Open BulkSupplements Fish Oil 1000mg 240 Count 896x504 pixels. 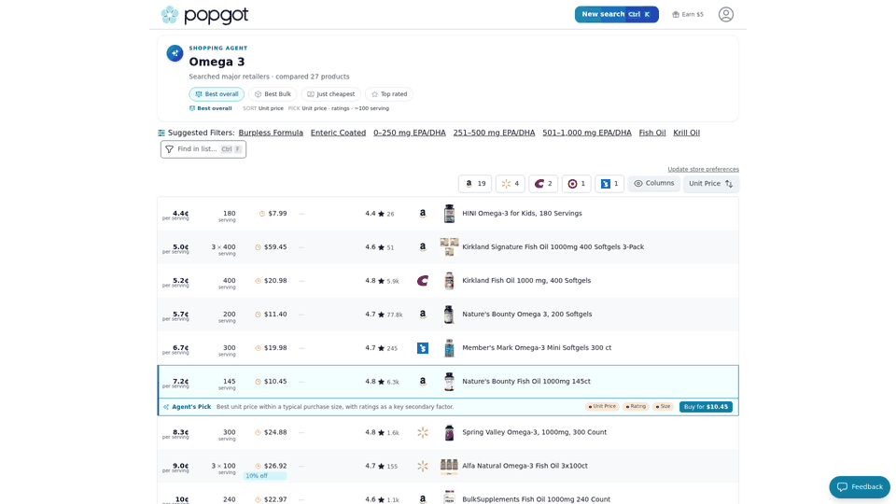click(536, 499)
